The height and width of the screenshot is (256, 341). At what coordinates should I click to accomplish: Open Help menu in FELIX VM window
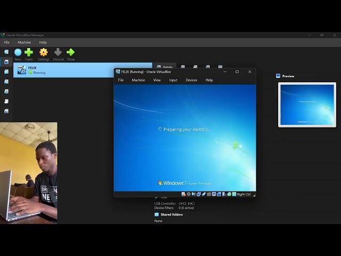(209, 80)
